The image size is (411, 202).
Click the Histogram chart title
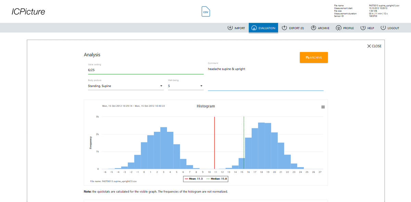206,106
